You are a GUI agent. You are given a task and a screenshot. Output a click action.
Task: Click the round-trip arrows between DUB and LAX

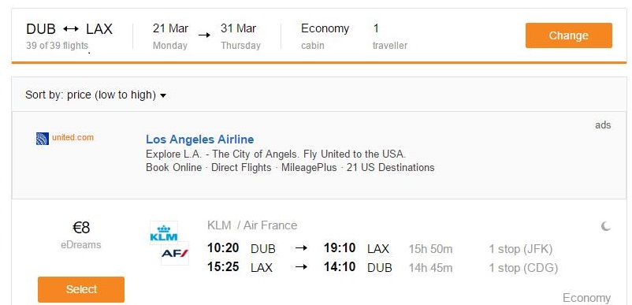[x=71, y=29]
